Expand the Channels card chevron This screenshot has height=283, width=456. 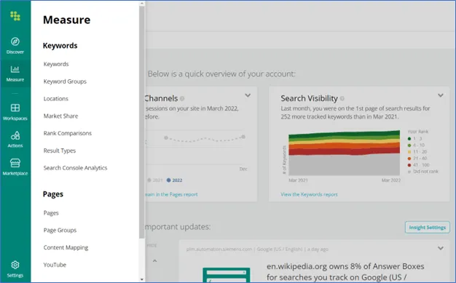[x=248, y=95]
